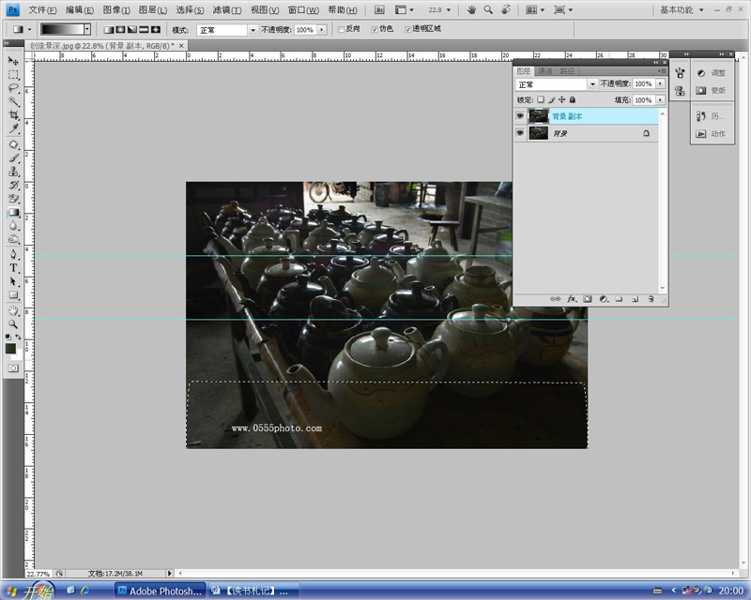The height and width of the screenshot is (600, 751).
Task: Click the delete layer trash icon
Action: coord(651,299)
